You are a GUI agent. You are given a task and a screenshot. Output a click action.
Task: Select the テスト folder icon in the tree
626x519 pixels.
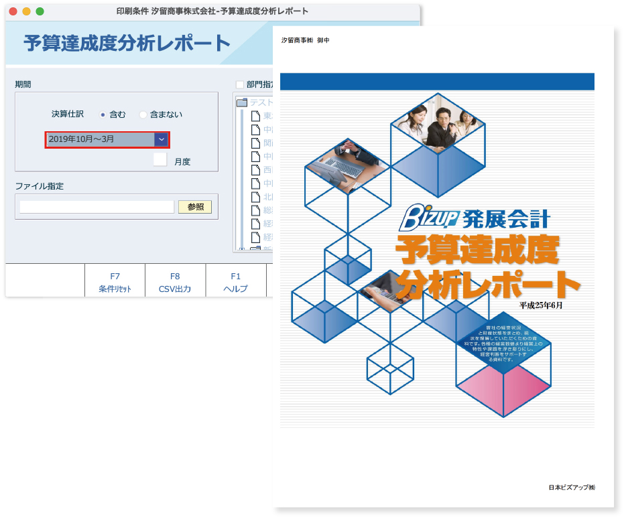(241, 102)
